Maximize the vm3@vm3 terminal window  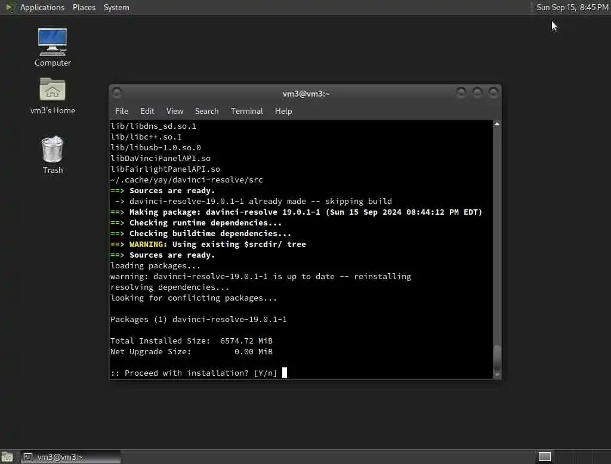(x=477, y=92)
